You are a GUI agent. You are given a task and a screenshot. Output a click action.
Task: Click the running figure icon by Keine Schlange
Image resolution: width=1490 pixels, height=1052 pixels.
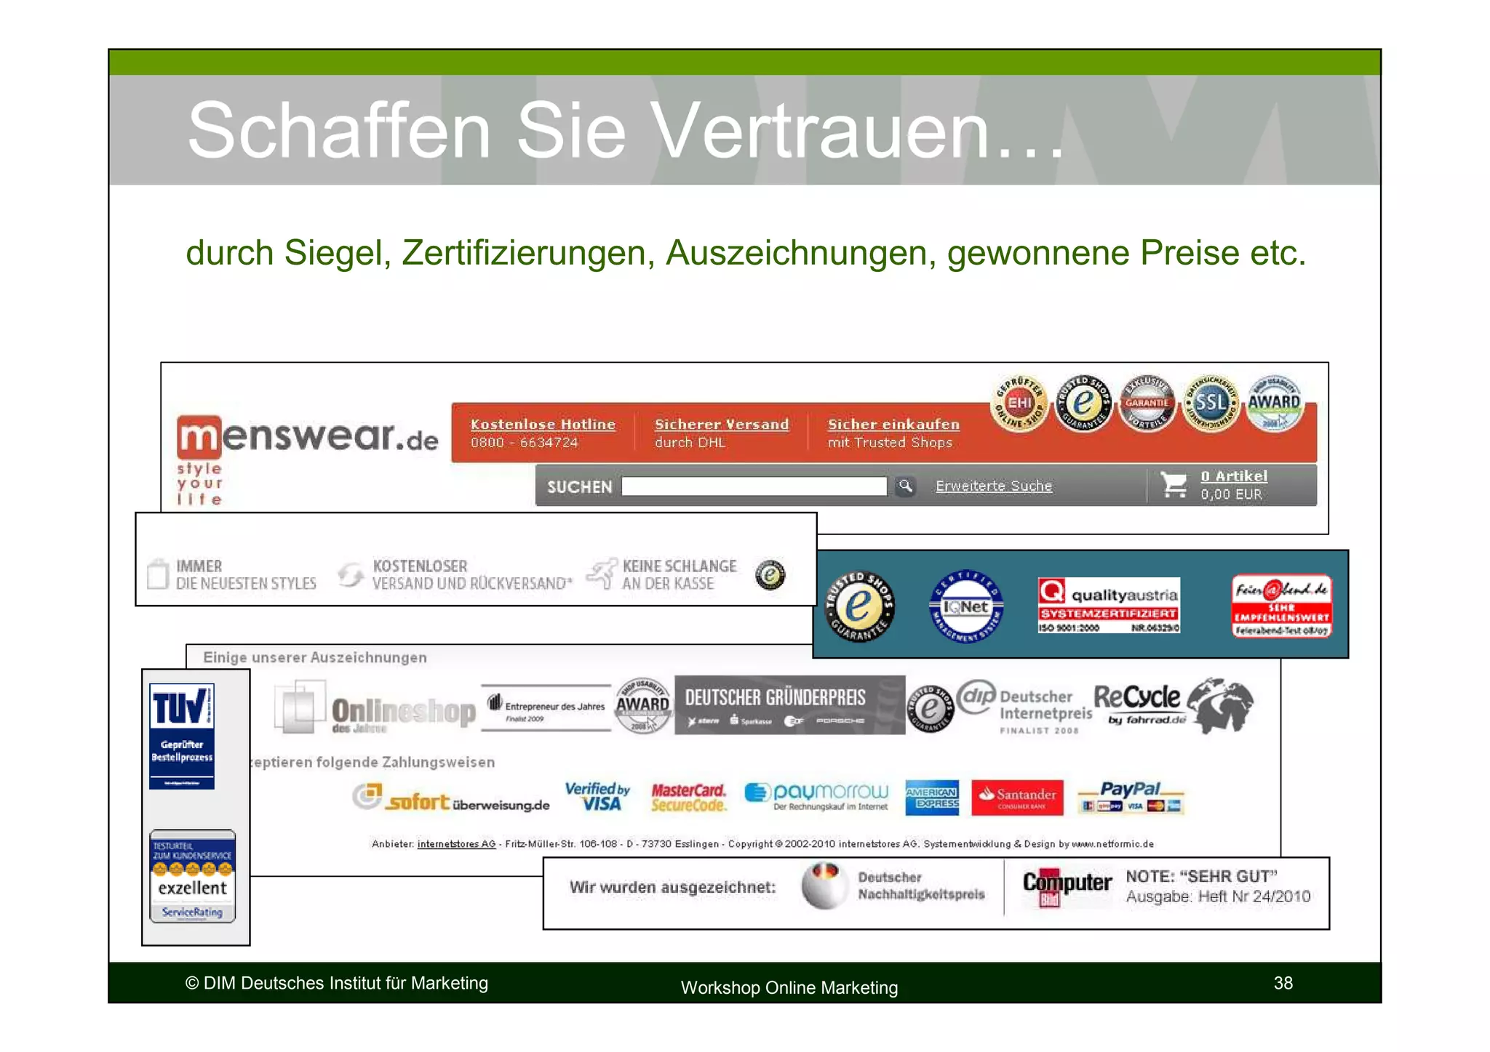click(602, 574)
